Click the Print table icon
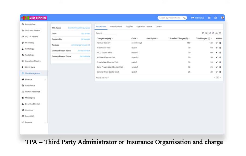 pyautogui.click(x=216, y=33)
